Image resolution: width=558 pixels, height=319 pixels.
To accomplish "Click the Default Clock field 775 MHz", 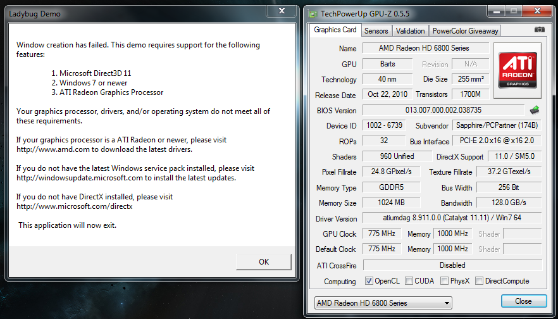I will pos(381,249).
